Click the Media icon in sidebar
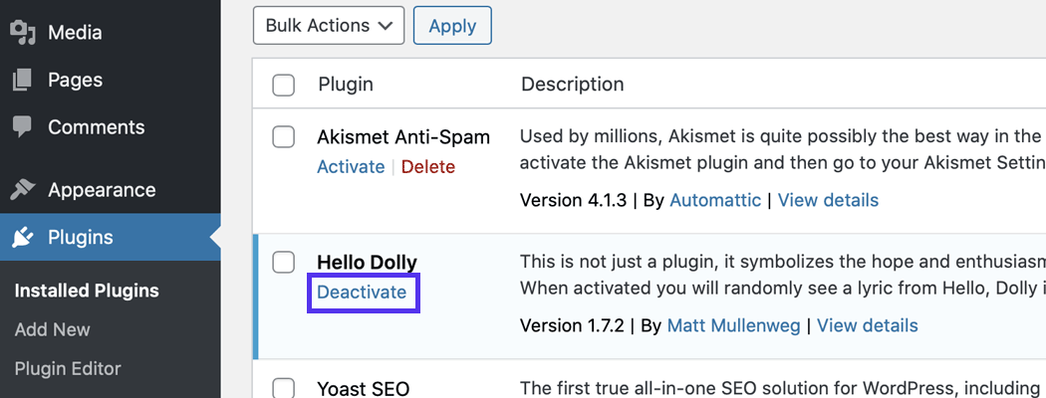This screenshot has height=398, width=1046. pos(23,33)
